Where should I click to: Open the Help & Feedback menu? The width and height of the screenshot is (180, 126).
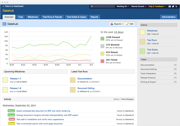pos(157,6)
